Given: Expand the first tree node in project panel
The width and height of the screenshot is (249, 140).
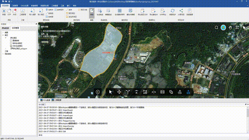Looking at the screenshot, I should 3,32.
